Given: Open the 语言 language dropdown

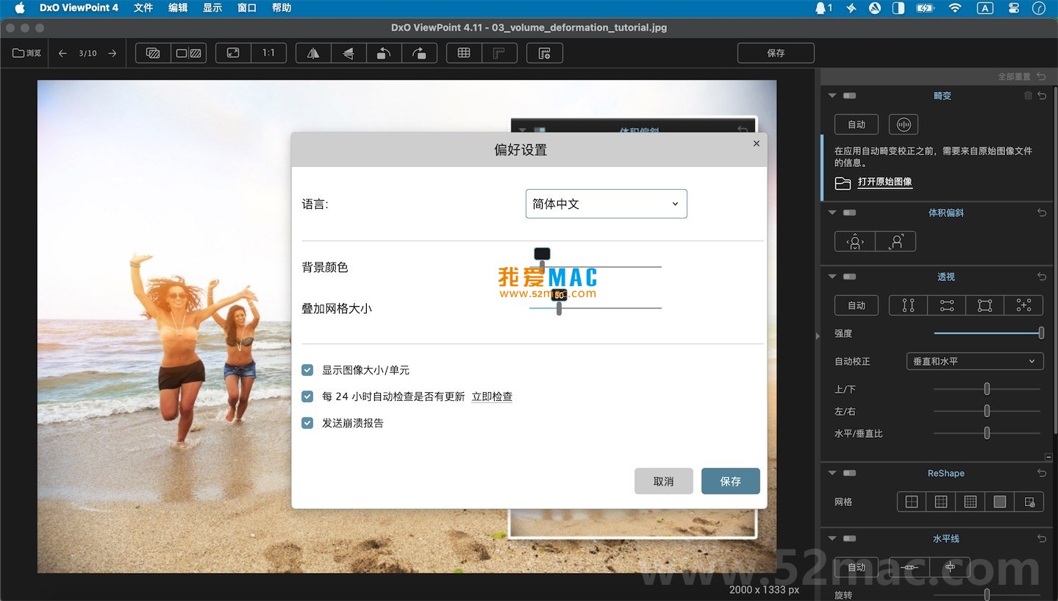Looking at the screenshot, I should [607, 204].
